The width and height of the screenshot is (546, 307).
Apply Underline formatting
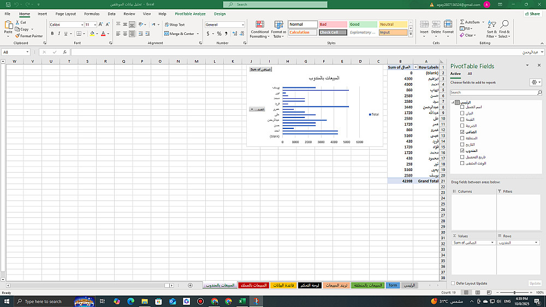66,34
